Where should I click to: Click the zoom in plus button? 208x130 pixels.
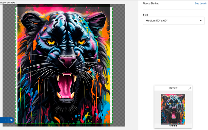point(5,120)
